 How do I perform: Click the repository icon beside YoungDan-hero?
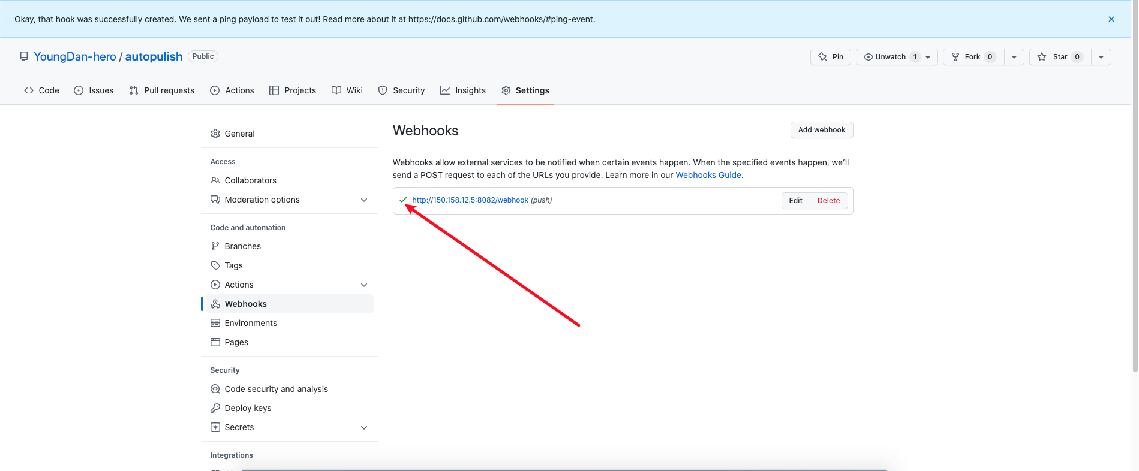pyautogui.click(x=24, y=56)
